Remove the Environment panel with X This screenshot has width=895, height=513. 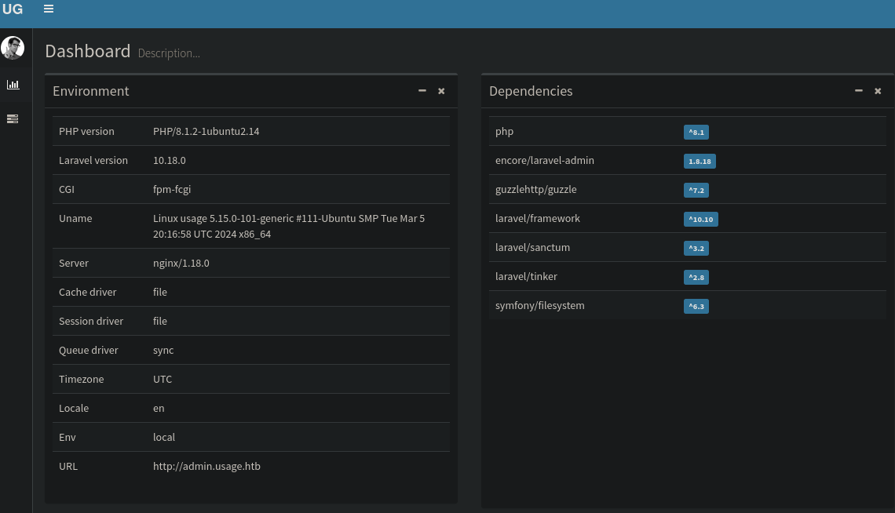(x=441, y=91)
